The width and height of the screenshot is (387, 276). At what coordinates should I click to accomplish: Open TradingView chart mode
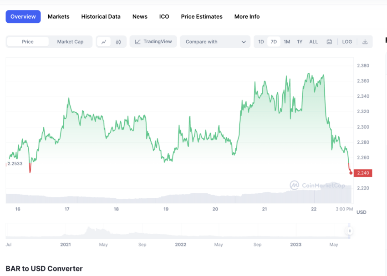tap(153, 42)
